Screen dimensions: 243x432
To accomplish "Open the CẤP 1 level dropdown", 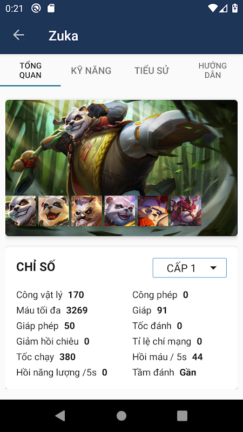I will pos(190,268).
